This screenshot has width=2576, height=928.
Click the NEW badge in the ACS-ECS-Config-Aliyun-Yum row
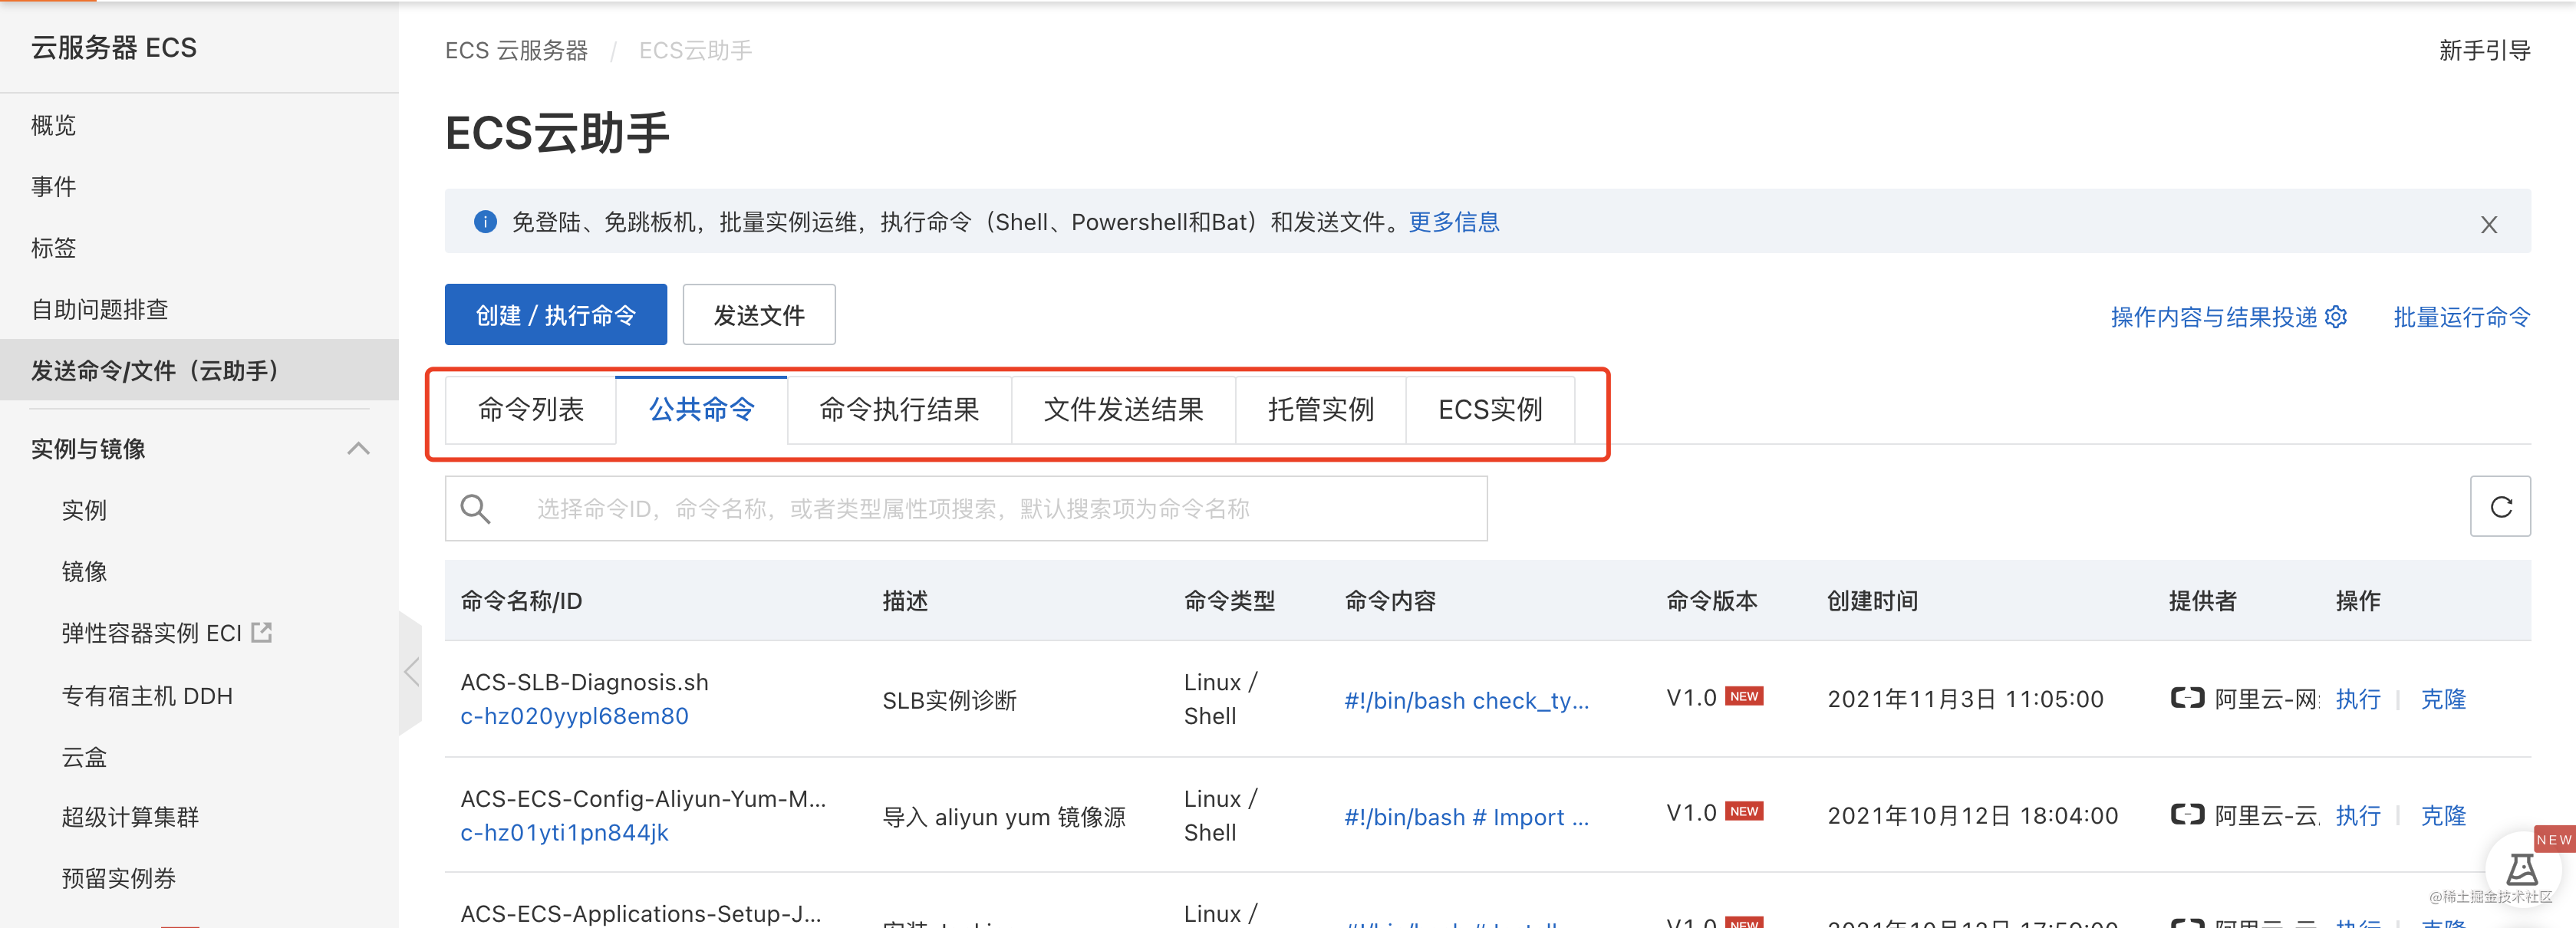(1744, 811)
